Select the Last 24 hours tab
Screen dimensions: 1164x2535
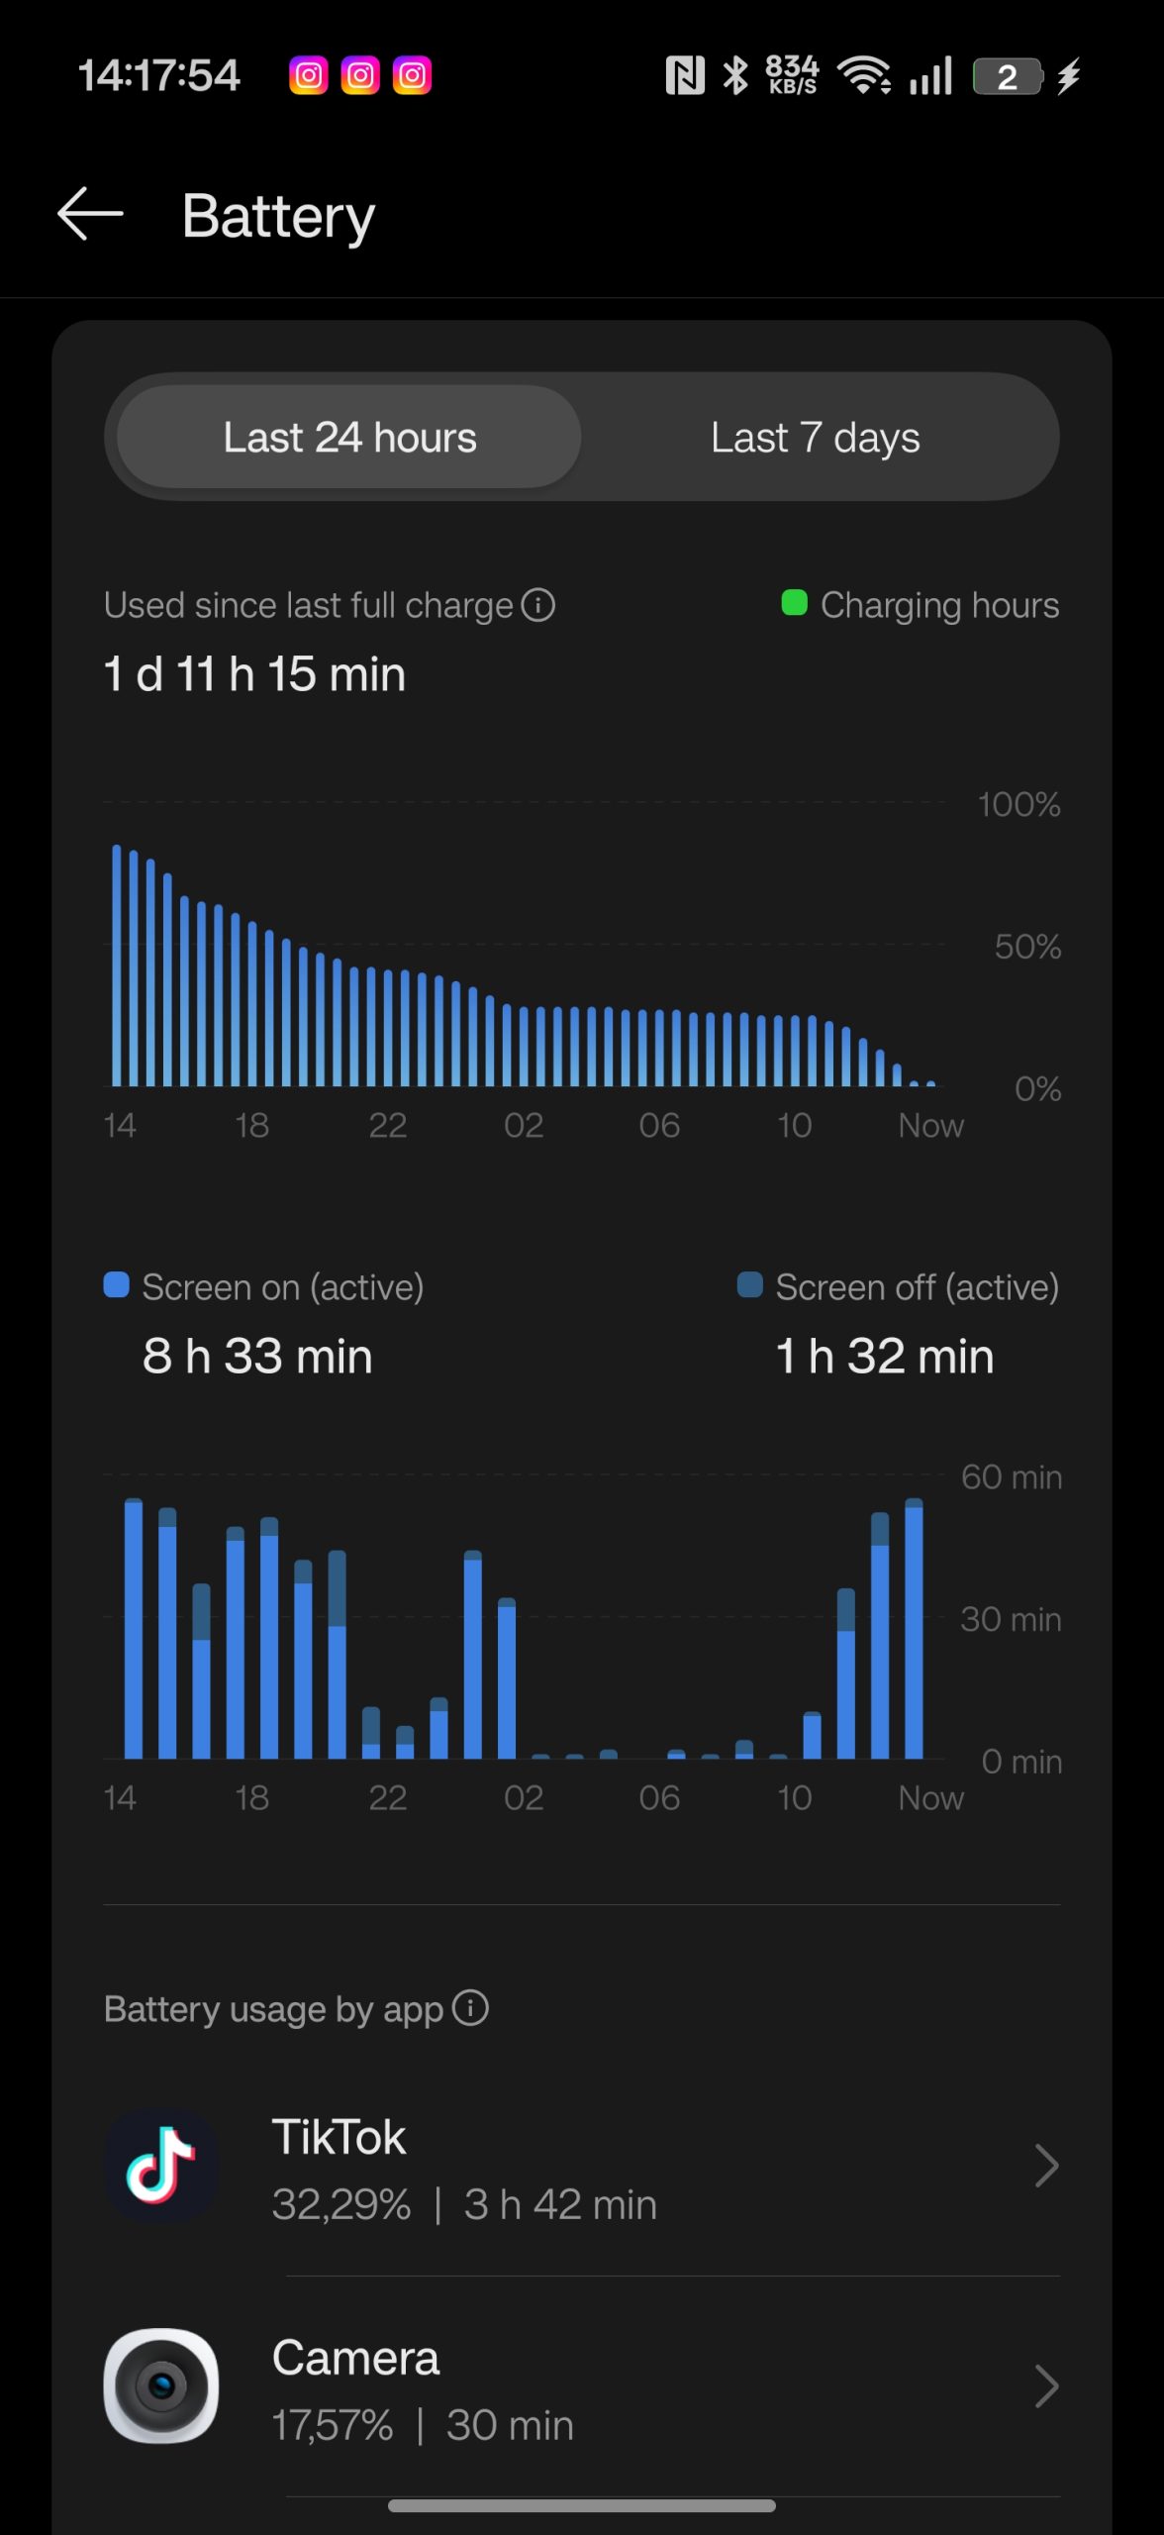pyautogui.click(x=349, y=437)
